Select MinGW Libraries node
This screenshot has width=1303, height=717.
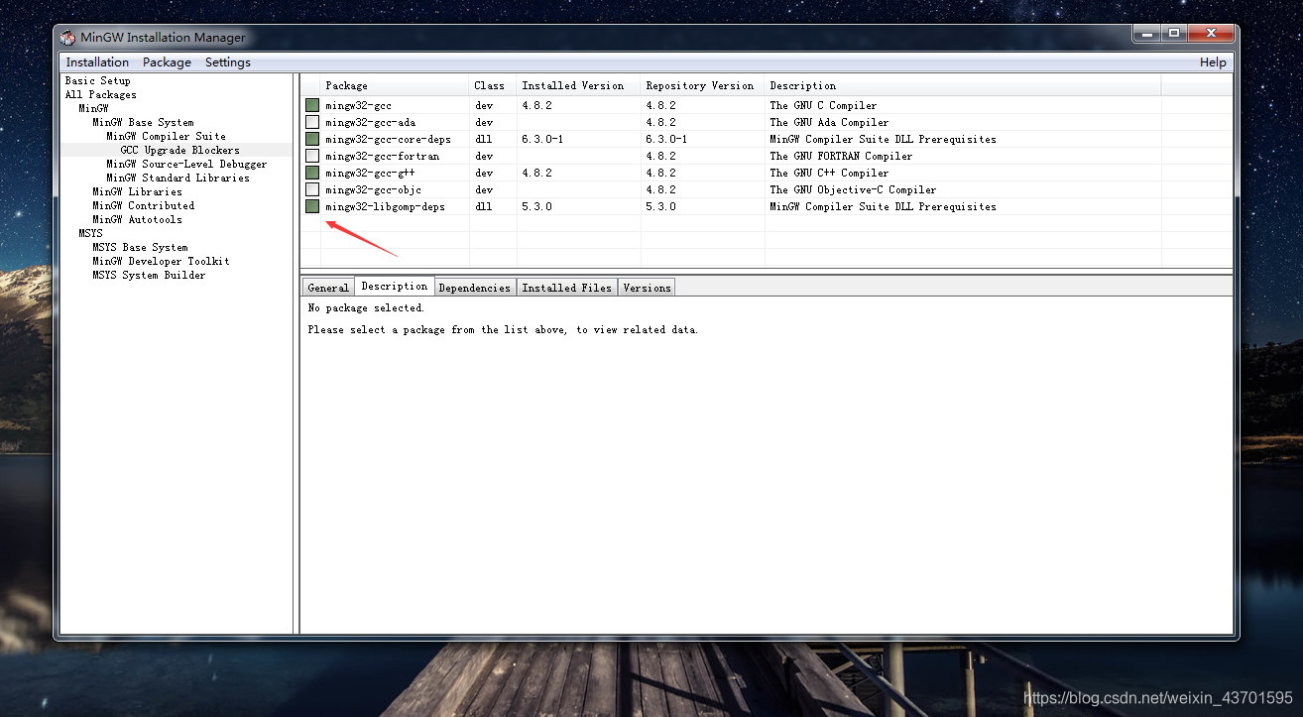(x=137, y=192)
